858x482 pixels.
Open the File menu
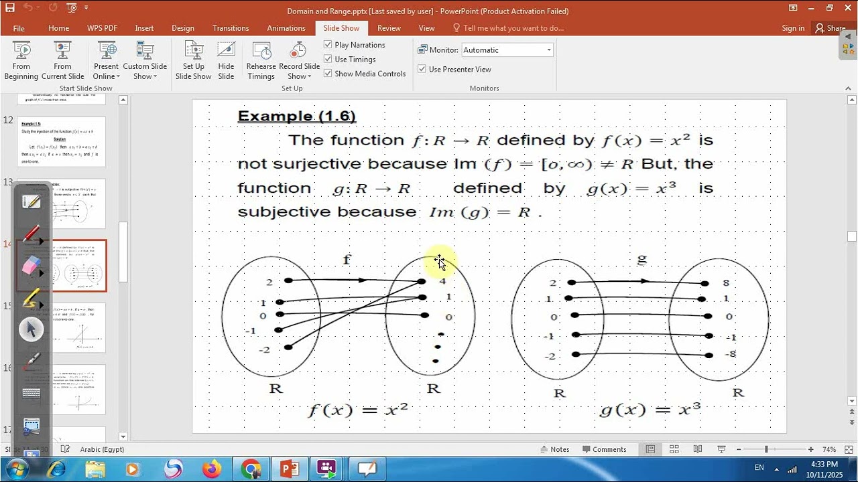(19, 28)
